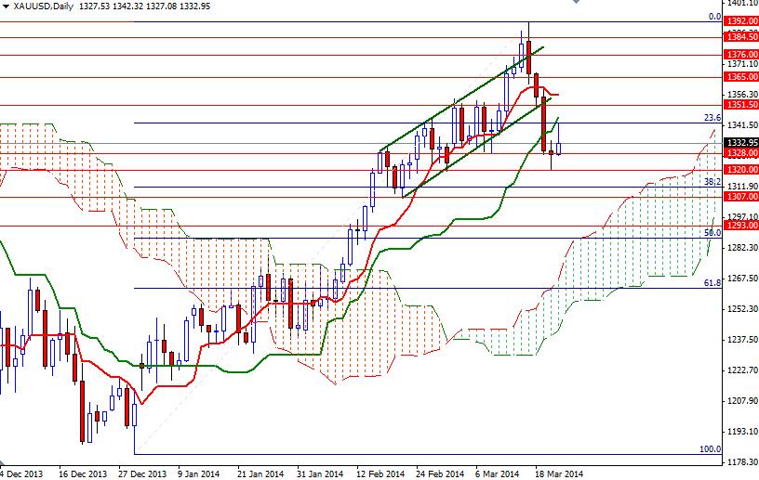Select the 1293.00 price level tag

click(740, 226)
